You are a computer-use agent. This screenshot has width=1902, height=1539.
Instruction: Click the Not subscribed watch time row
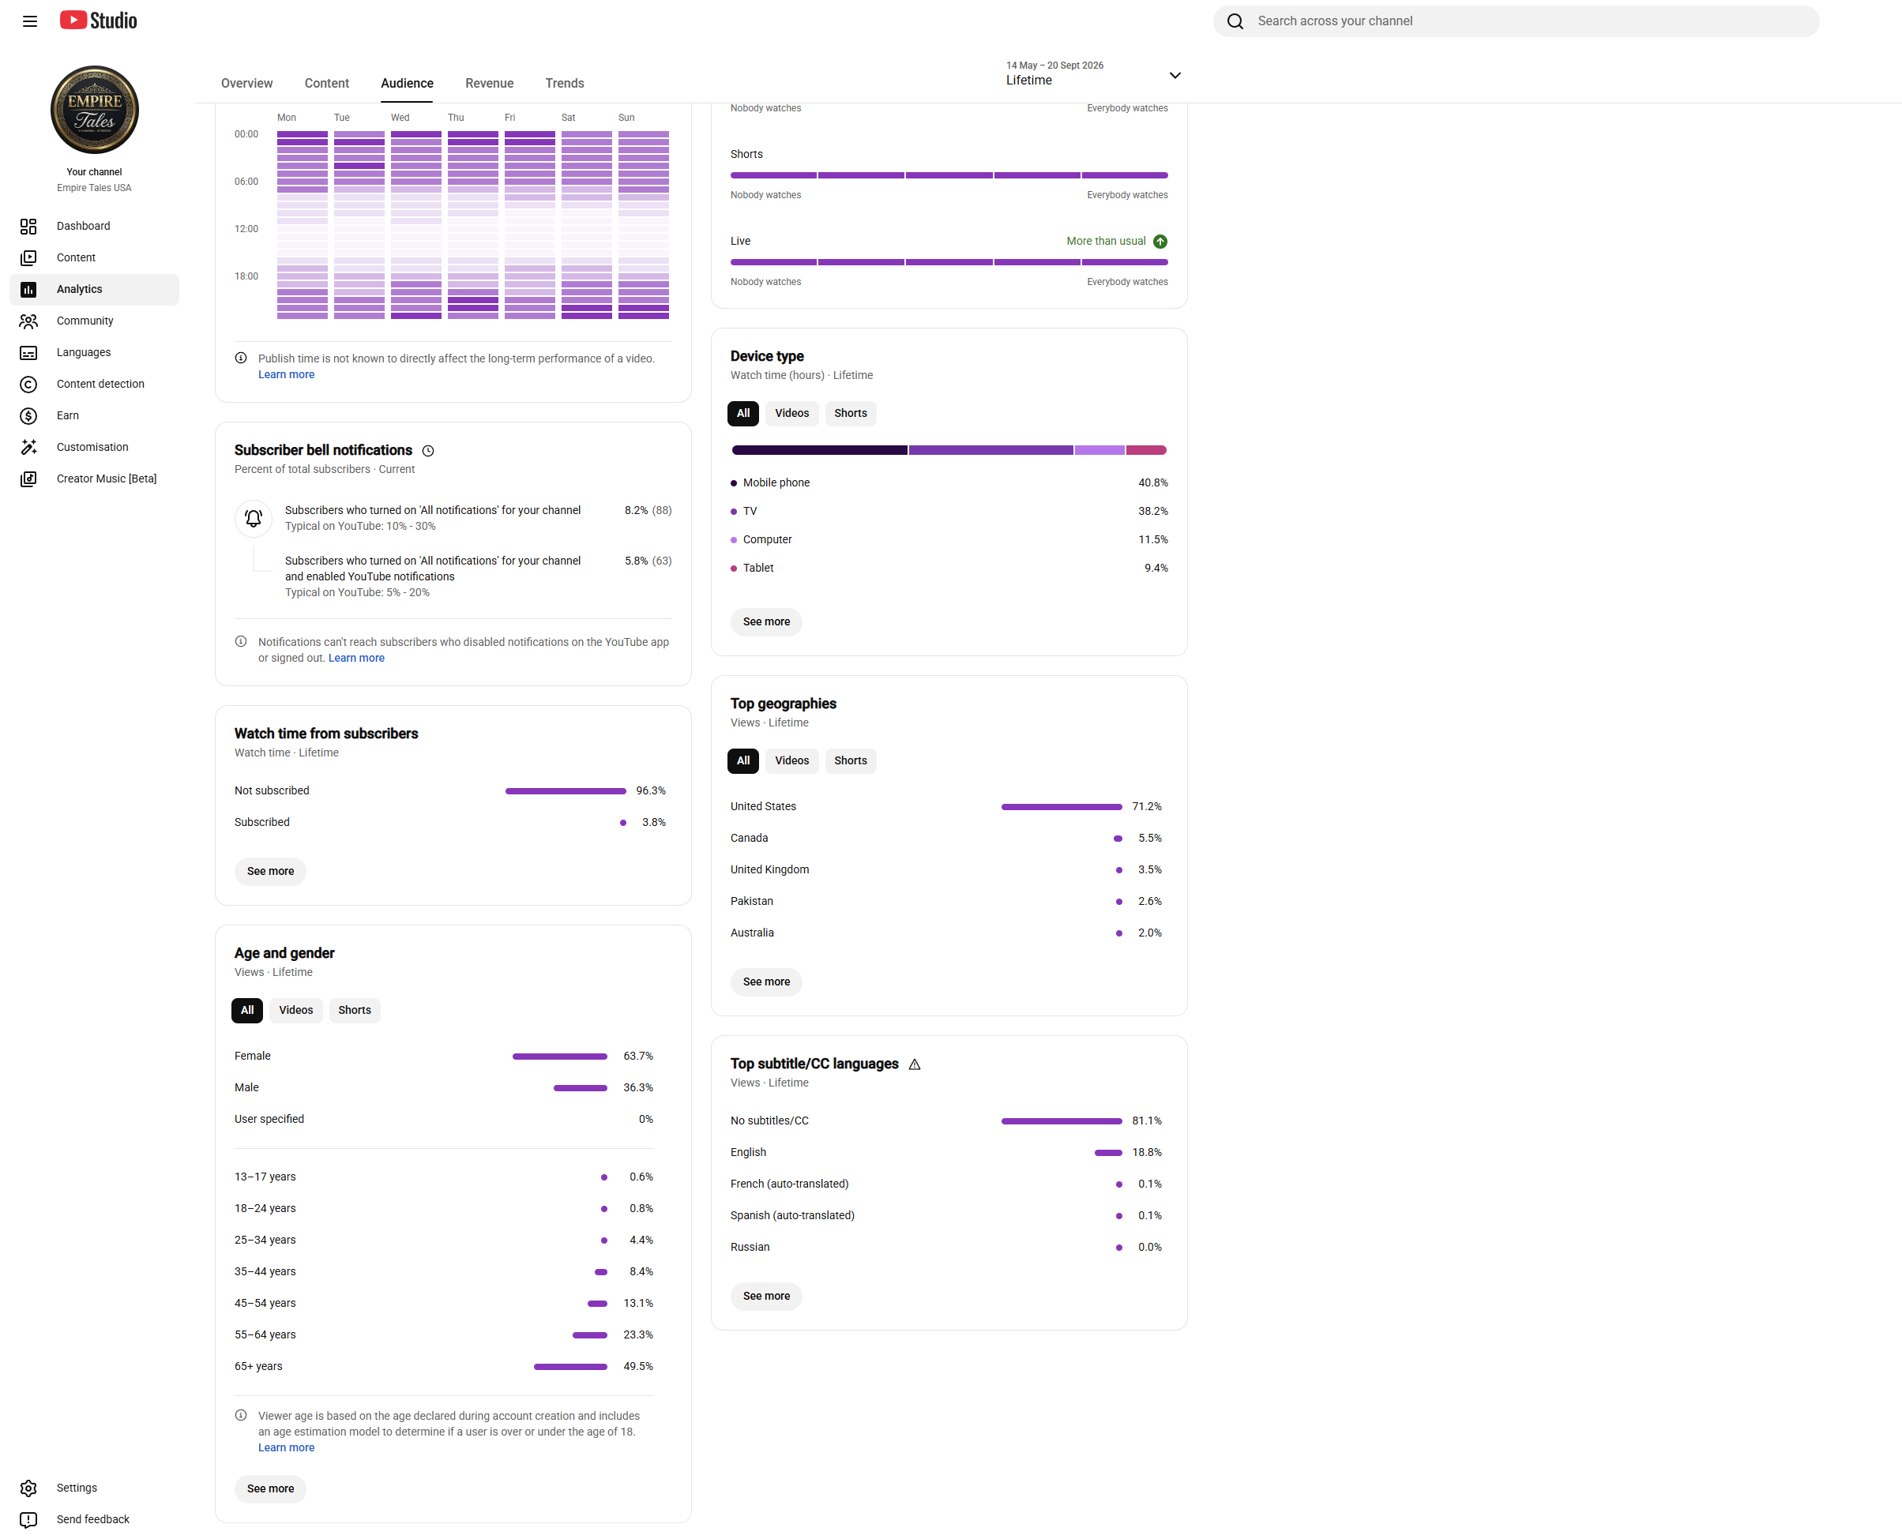pyautogui.click(x=449, y=790)
